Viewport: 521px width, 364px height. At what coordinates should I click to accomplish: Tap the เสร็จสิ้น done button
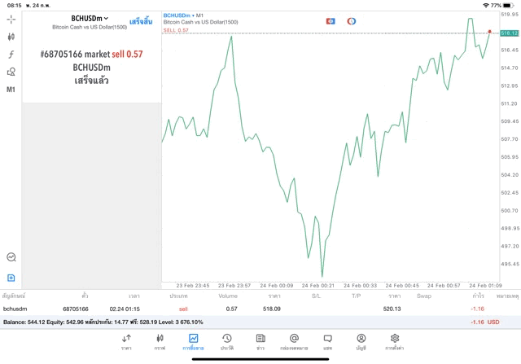click(141, 22)
